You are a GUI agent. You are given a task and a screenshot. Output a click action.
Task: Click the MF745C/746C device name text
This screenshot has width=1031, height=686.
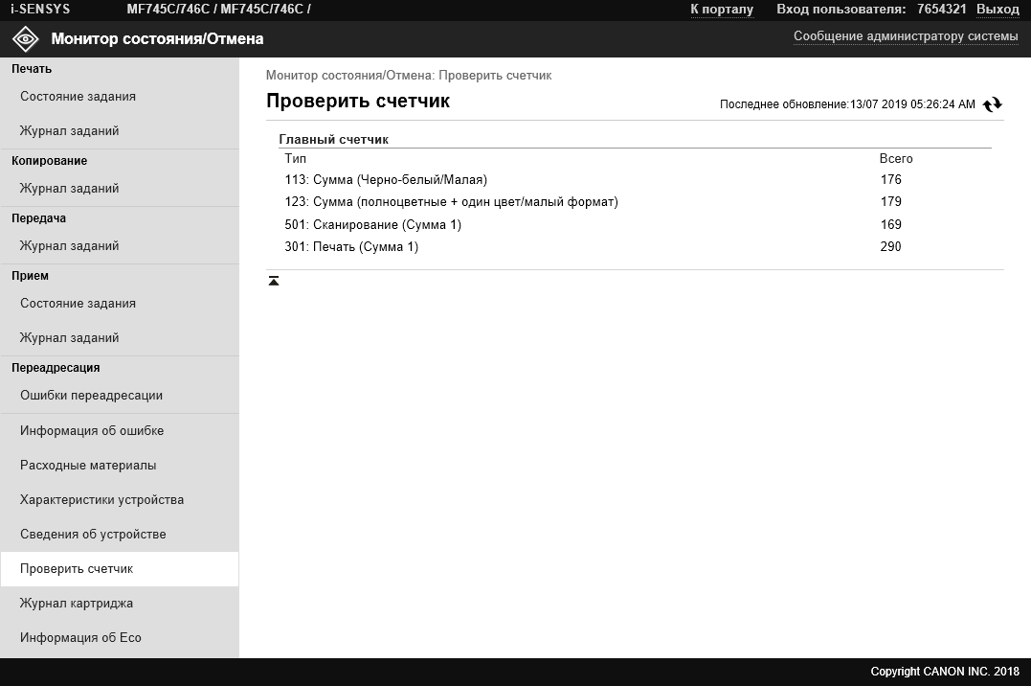tap(218, 10)
